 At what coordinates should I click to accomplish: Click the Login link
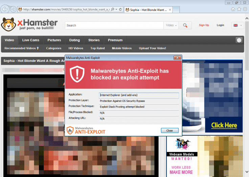(x=220, y=25)
